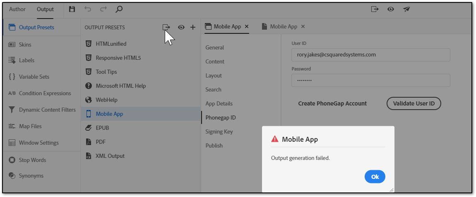Screen dimensions: 476x197
Task: Click the Save All floppy disk icon
Action: click(72, 9)
